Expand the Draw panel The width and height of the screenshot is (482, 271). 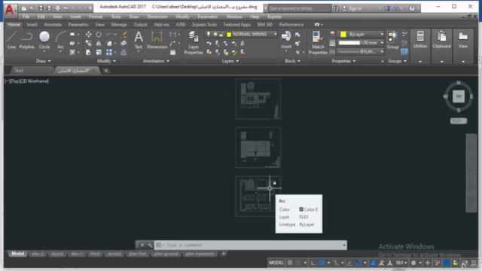click(x=44, y=61)
